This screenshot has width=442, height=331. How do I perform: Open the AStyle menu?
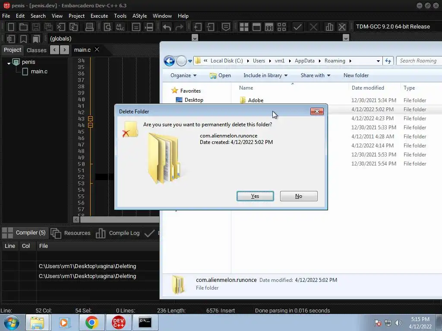[139, 16]
